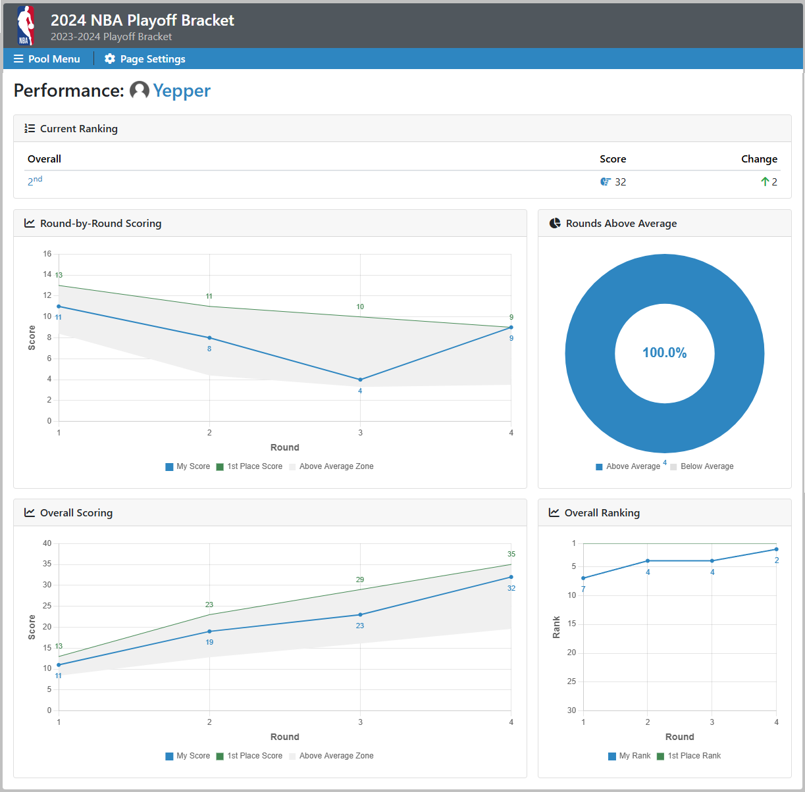Click the Current Ranking list icon
Screen dimensions: 805x792
(x=30, y=128)
